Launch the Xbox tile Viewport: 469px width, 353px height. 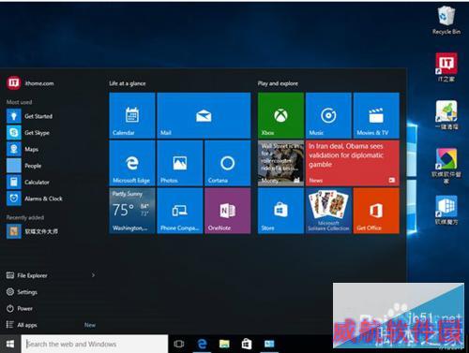280,115
